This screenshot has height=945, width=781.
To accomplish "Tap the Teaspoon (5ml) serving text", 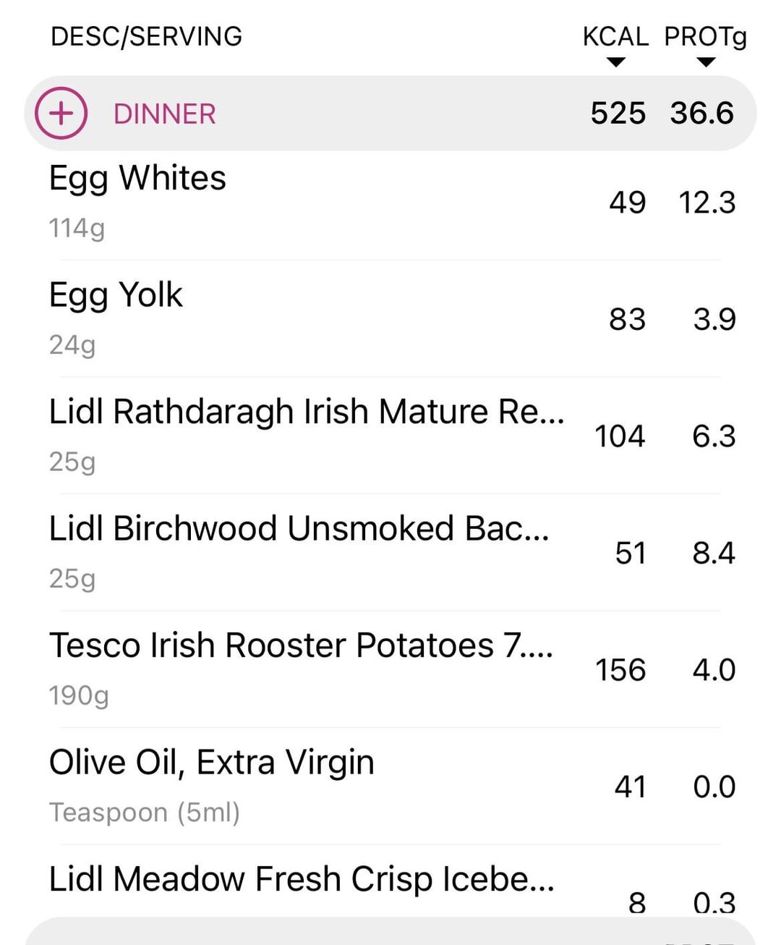I will (x=145, y=812).
